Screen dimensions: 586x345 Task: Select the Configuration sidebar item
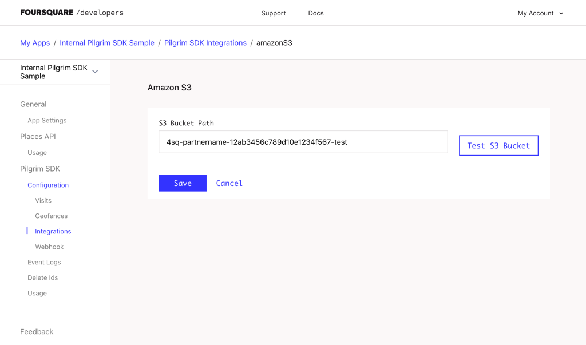[x=48, y=185]
